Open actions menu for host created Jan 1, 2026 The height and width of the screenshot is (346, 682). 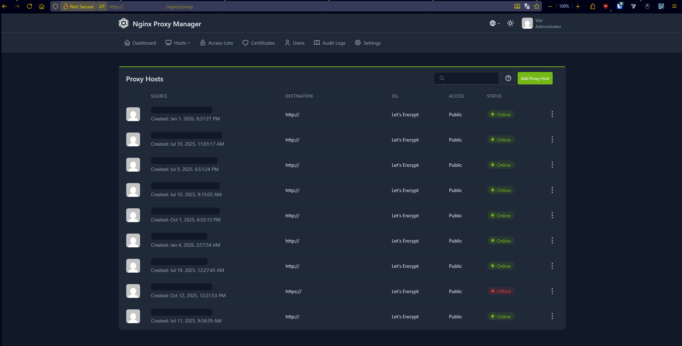(x=552, y=115)
